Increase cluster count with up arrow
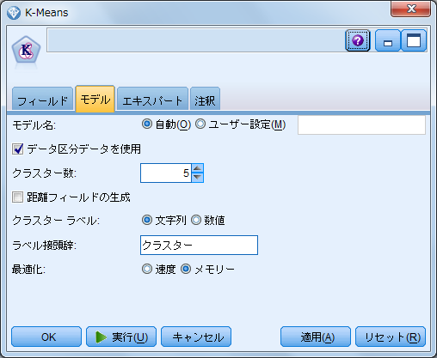The width and height of the screenshot is (437, 358). [x=197, y=168]
